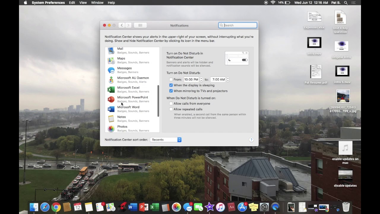Select Microsoft Word in the app list
This screenshot has height=214, width=380.
tap(132, 109)
